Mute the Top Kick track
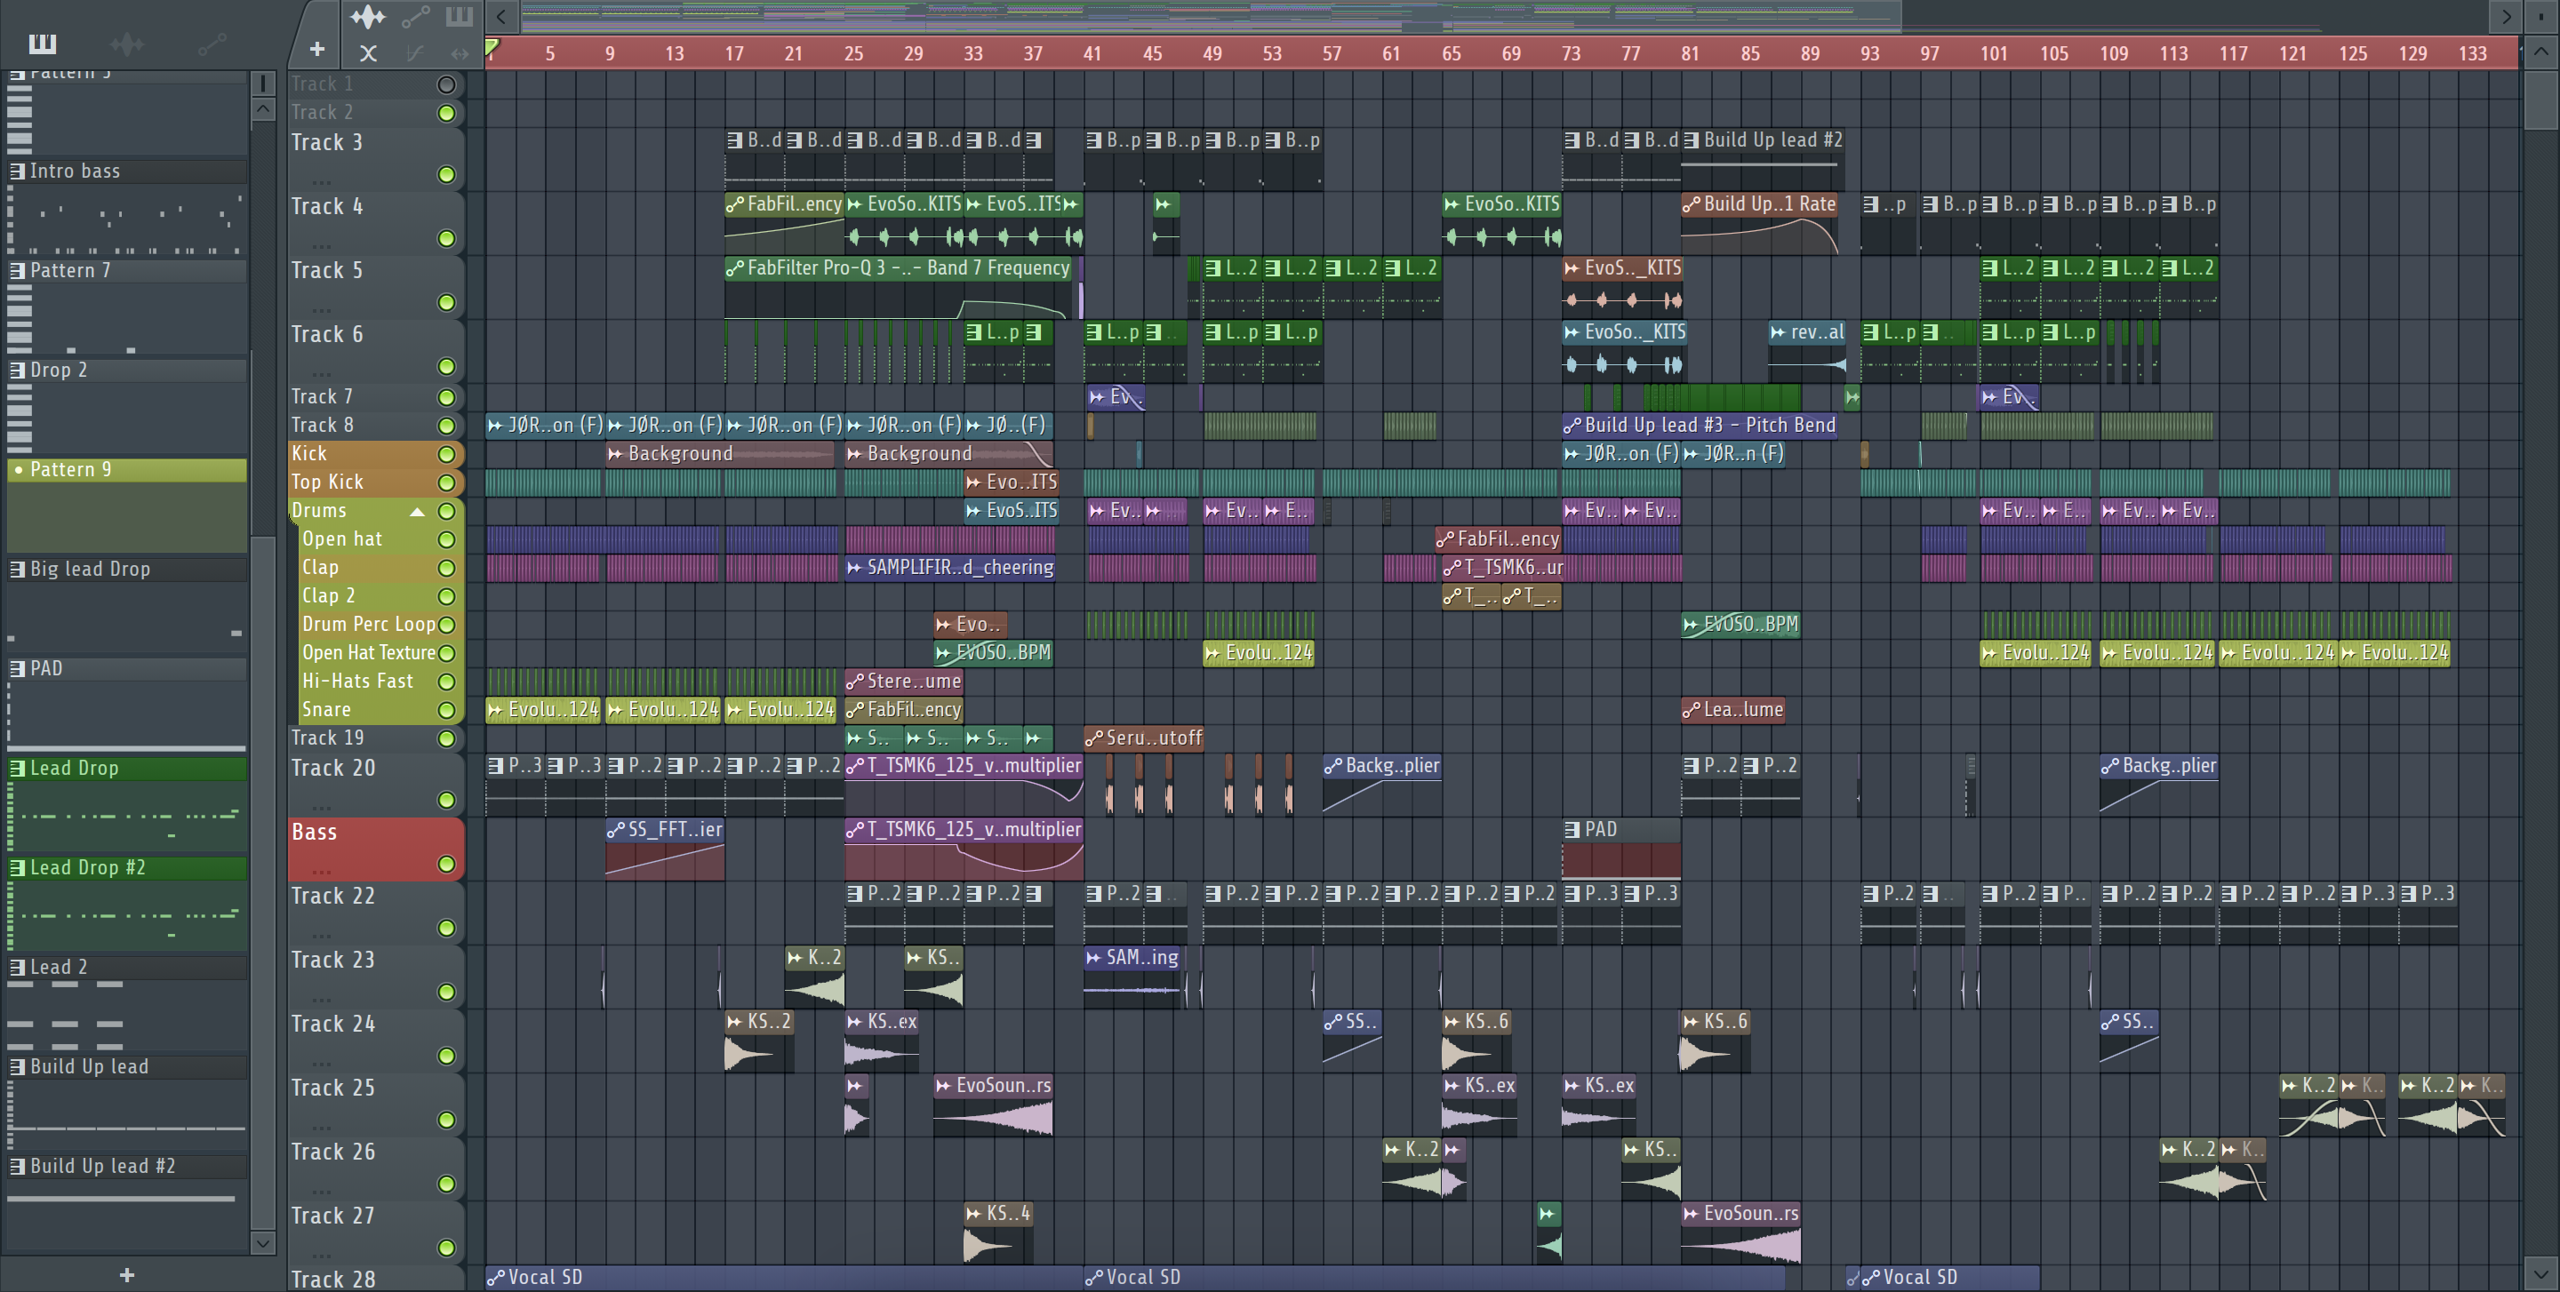 pyautogui.click(x=447, y=483)
